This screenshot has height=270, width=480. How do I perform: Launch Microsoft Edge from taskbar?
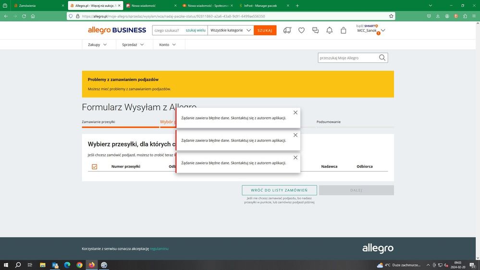click(67, 265)
